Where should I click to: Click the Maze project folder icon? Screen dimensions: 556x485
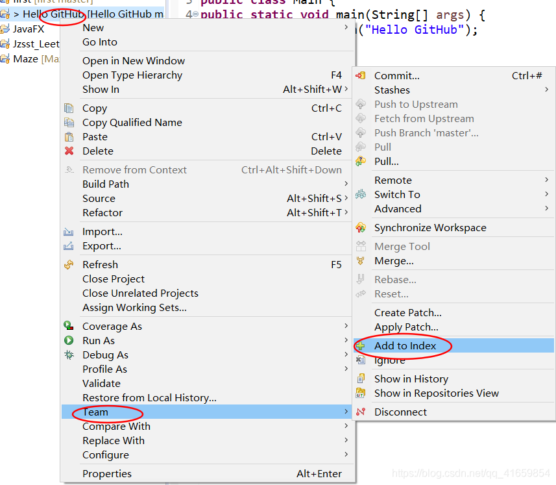5,58
